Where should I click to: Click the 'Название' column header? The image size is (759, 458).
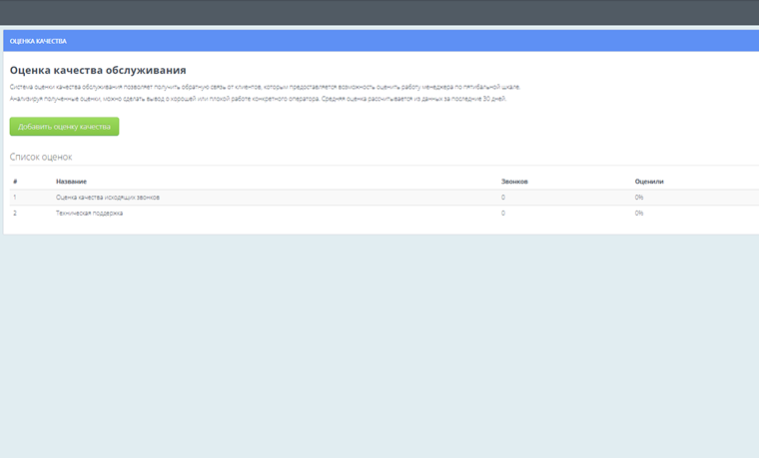pos(71,182)
